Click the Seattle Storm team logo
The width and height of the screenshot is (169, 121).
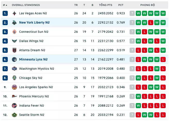click(14, 115)
